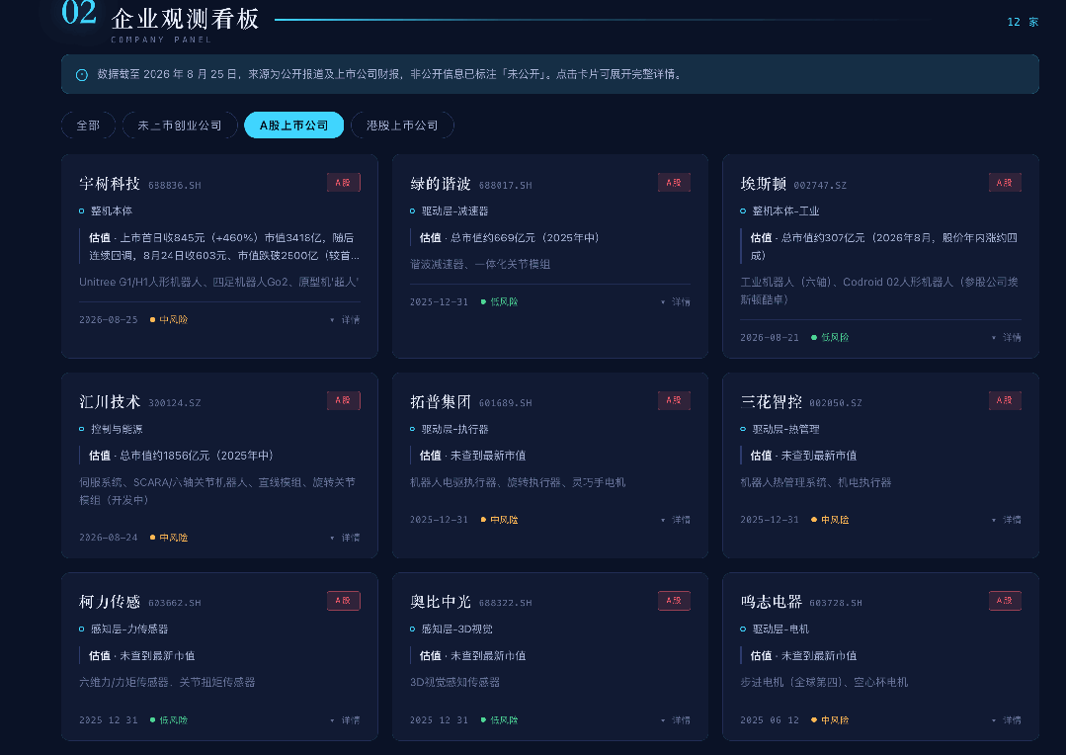Expand 详情 on the 埃斯顿 card
This screenshot has height=755, width=1066.
pos(1006,337)
